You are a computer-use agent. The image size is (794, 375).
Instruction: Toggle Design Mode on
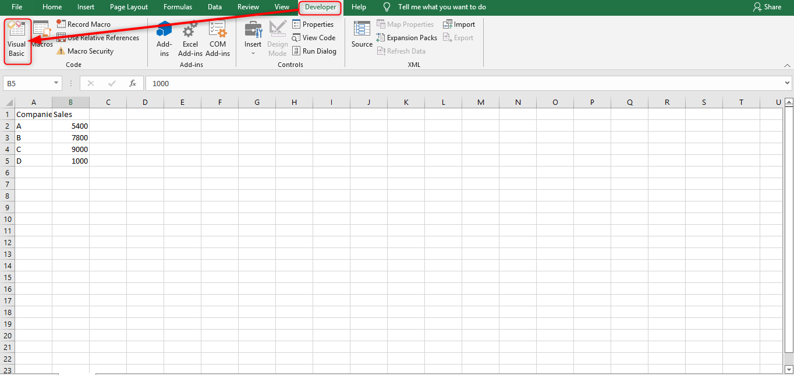pos(278,40)
